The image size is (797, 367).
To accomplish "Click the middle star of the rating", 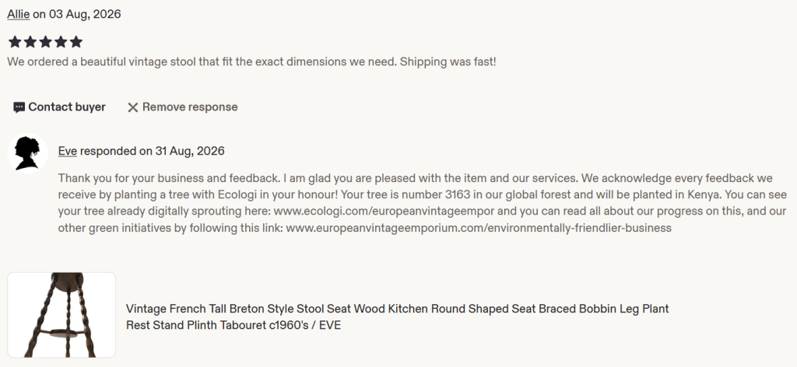I will pyautogui.click(x=45, y=42).
